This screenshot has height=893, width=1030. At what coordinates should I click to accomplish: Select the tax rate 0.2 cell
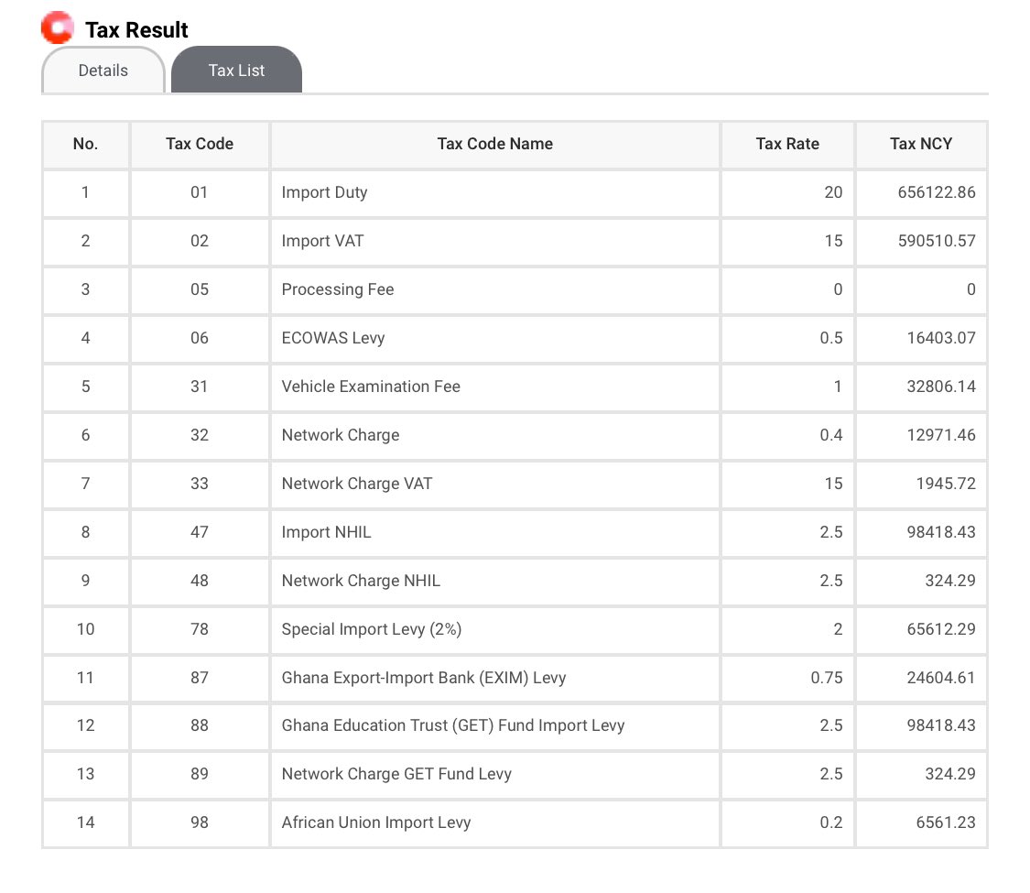787,822
